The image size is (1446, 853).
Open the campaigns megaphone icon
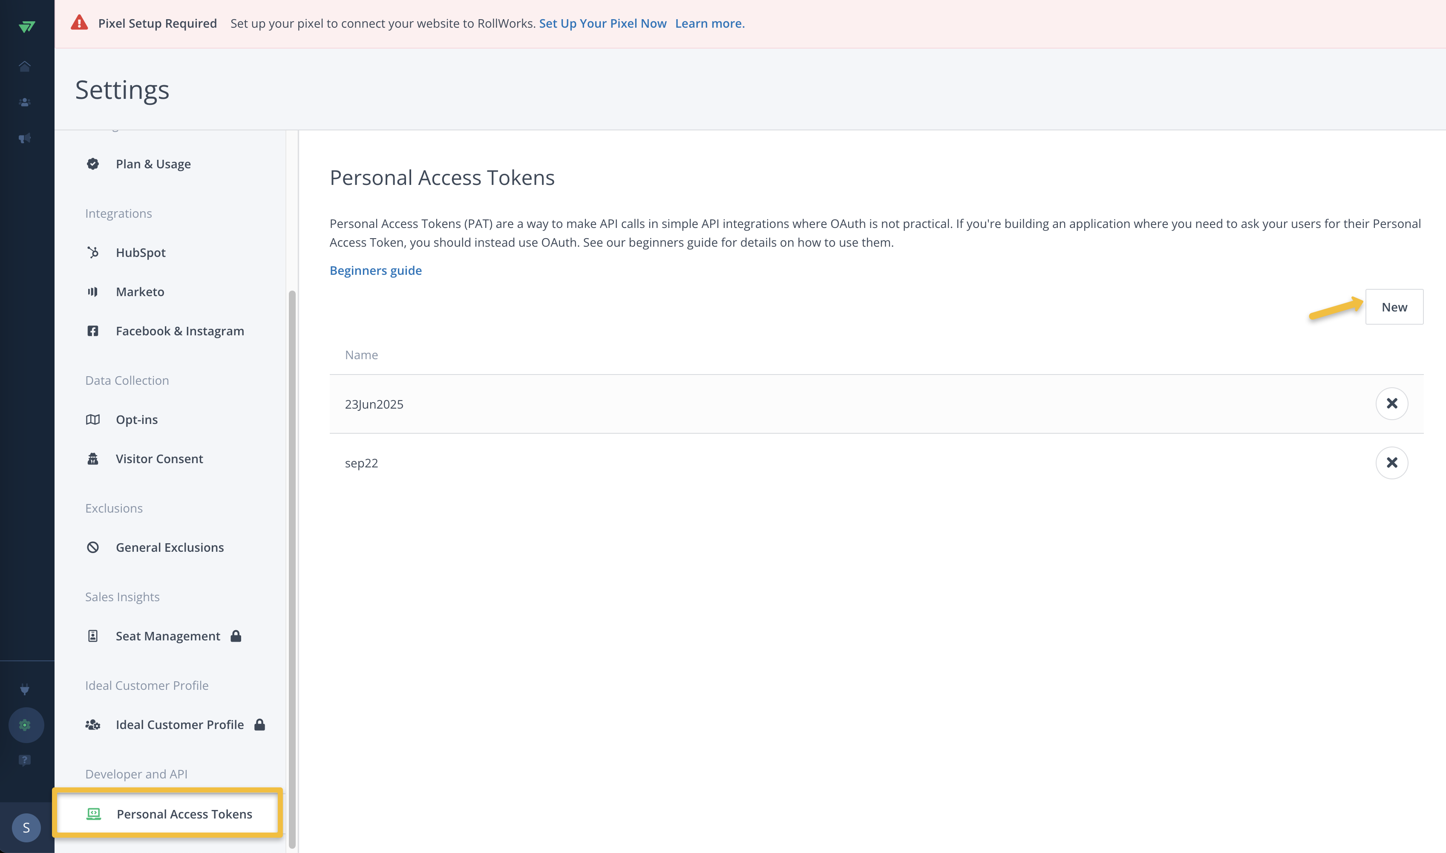[25, 138]
